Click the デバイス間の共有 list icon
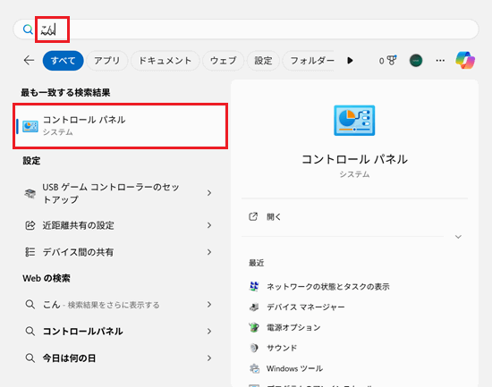This screenshot has width=492, height=387. 30,252
